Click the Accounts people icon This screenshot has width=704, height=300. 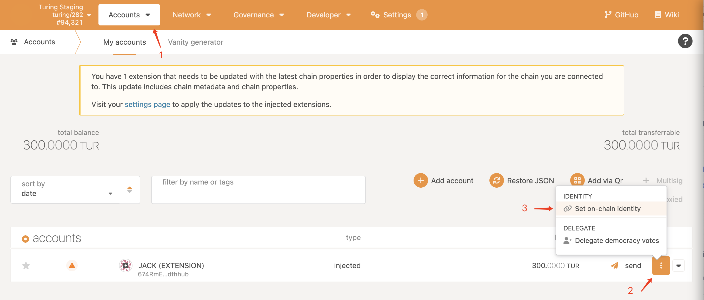tap(14, 42)
